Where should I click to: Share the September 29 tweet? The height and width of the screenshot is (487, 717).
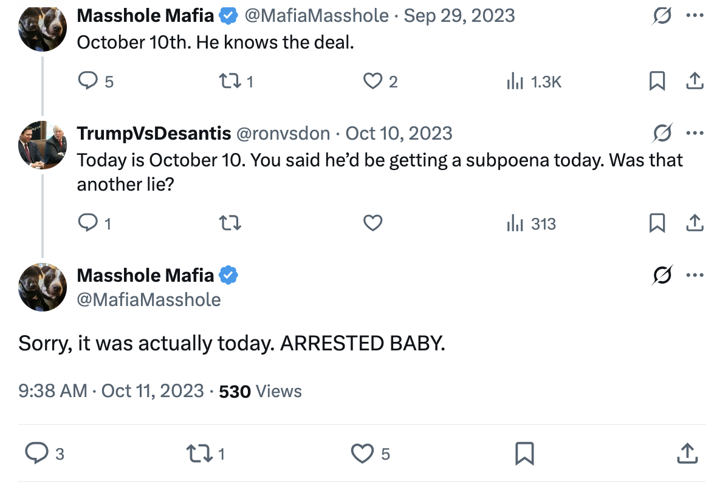pos(694,81)
